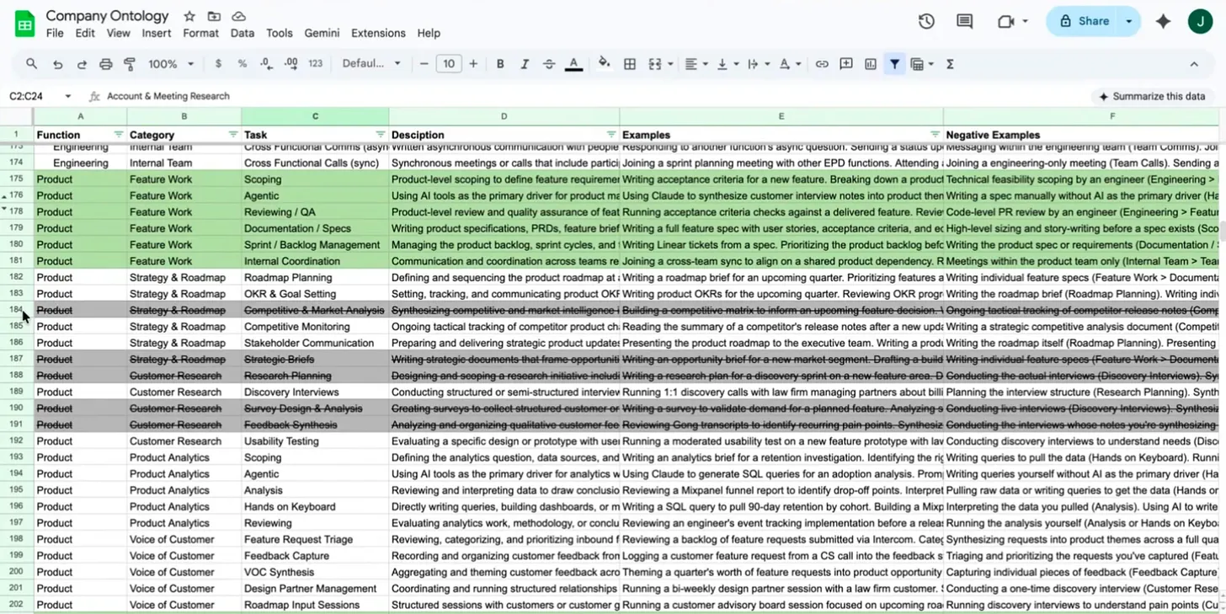Viewport: 1226px width, 614px height.
Task: Toggle the filter funnel icon
Action: click(x=894, y=64)
